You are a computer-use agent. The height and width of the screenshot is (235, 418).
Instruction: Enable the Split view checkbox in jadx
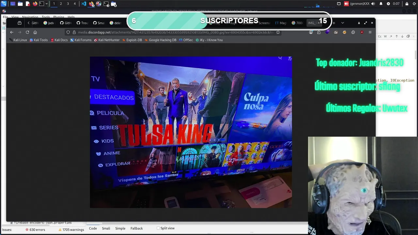click(x=158, y=228)
